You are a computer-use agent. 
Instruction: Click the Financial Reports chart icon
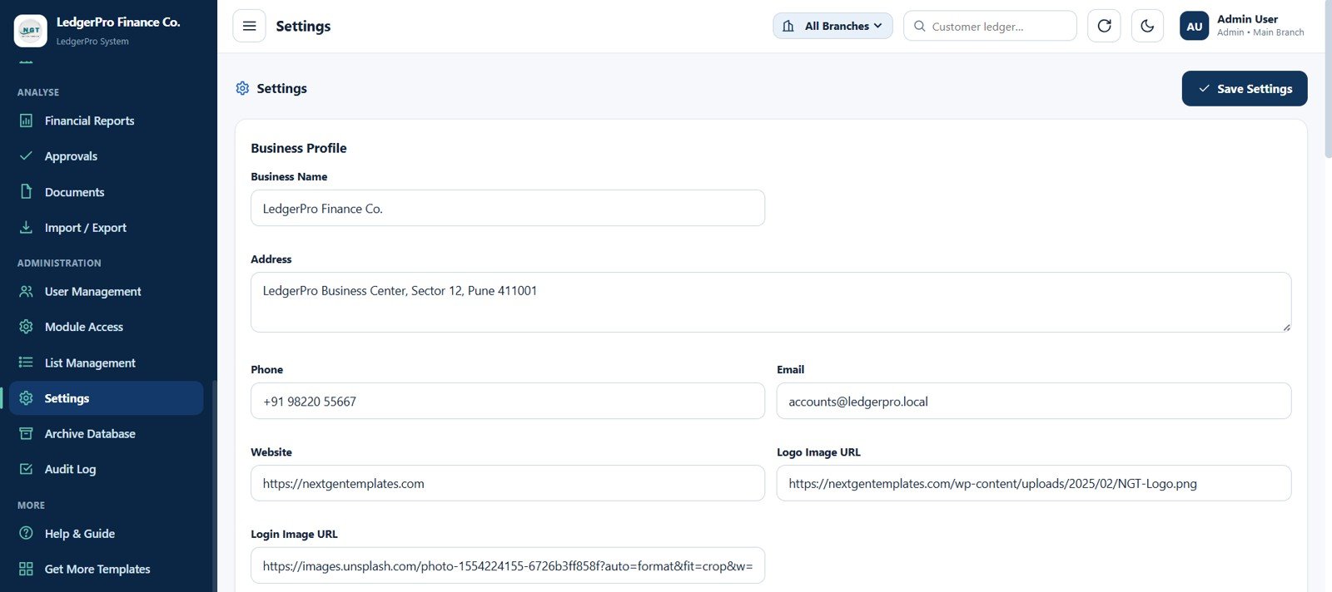point(26,121)
